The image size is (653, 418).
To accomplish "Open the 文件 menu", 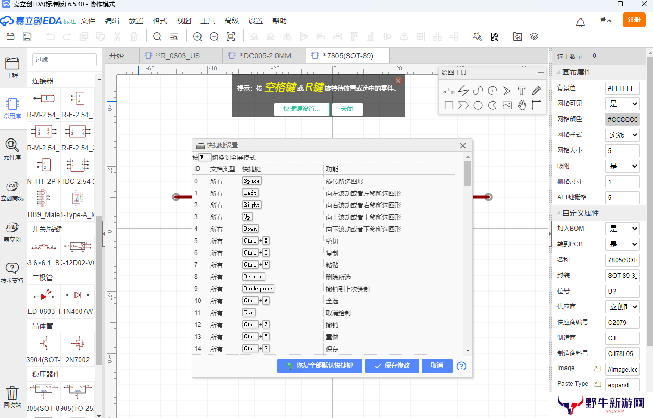I will 88,21.
